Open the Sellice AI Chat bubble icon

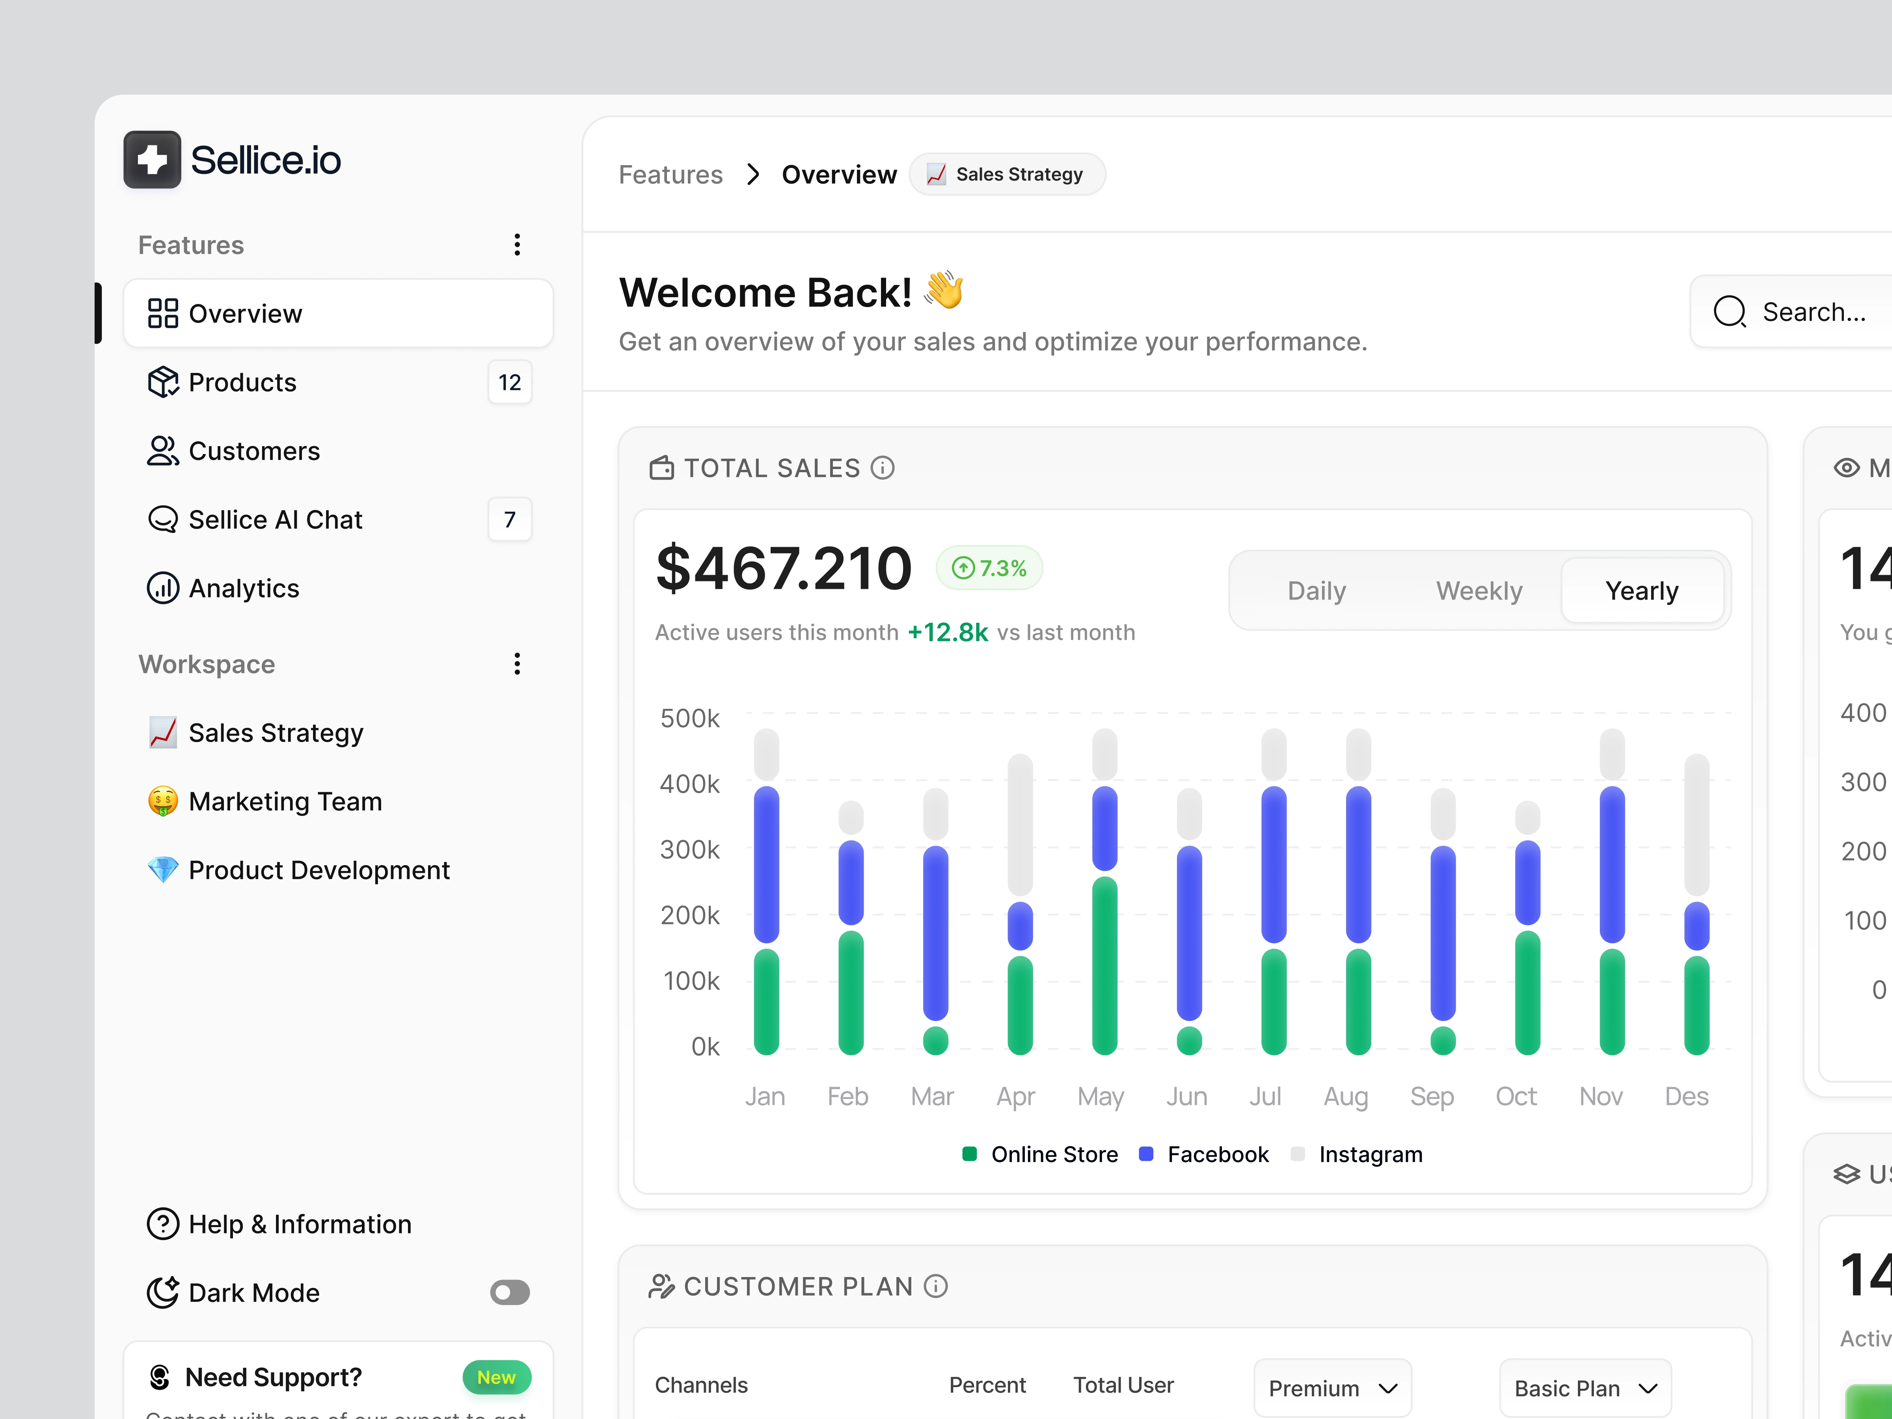click(x=162, y=519)
